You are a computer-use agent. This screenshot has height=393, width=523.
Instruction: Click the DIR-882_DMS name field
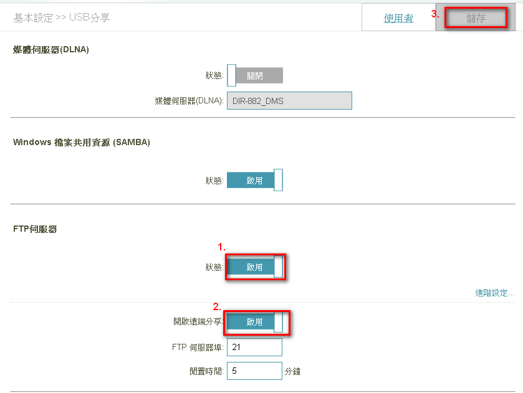tap(289, 101)
